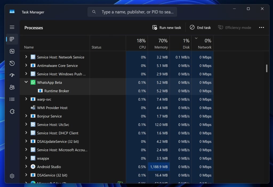Open the three-dot overflow menu
Viewport: 273px width, 187px height.
pos(262,27)
